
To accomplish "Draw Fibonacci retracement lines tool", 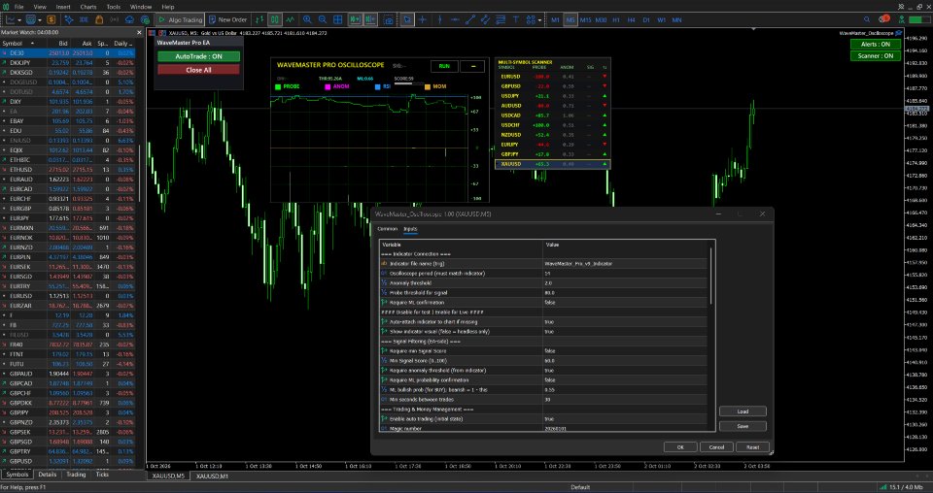I will point(501,19).
